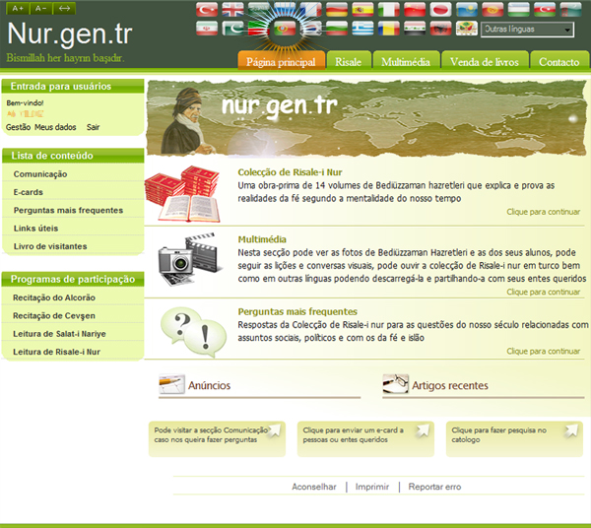Image resolution: width=591 pixels, height=528 pixels.
Task: Pick the Spanish flag language icon
Action: pos(362,10)
